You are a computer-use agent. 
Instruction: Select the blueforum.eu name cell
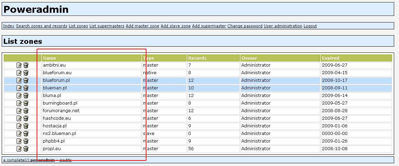pyautogui.click(x=91, y=73)
